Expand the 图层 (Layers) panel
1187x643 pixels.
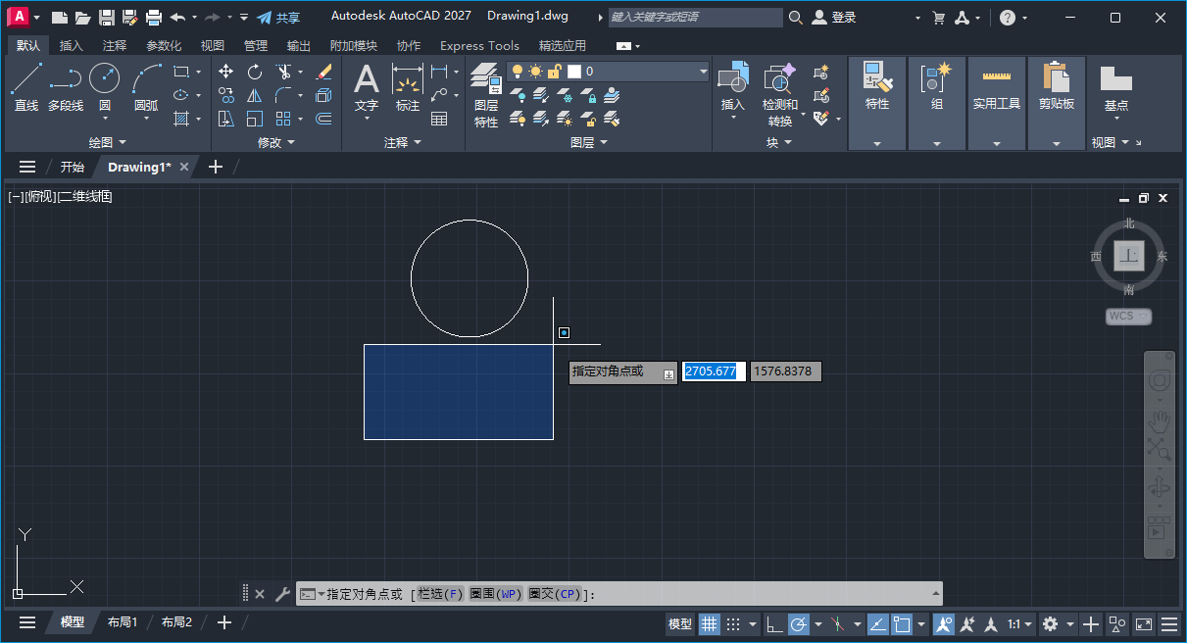coord(588,142)
